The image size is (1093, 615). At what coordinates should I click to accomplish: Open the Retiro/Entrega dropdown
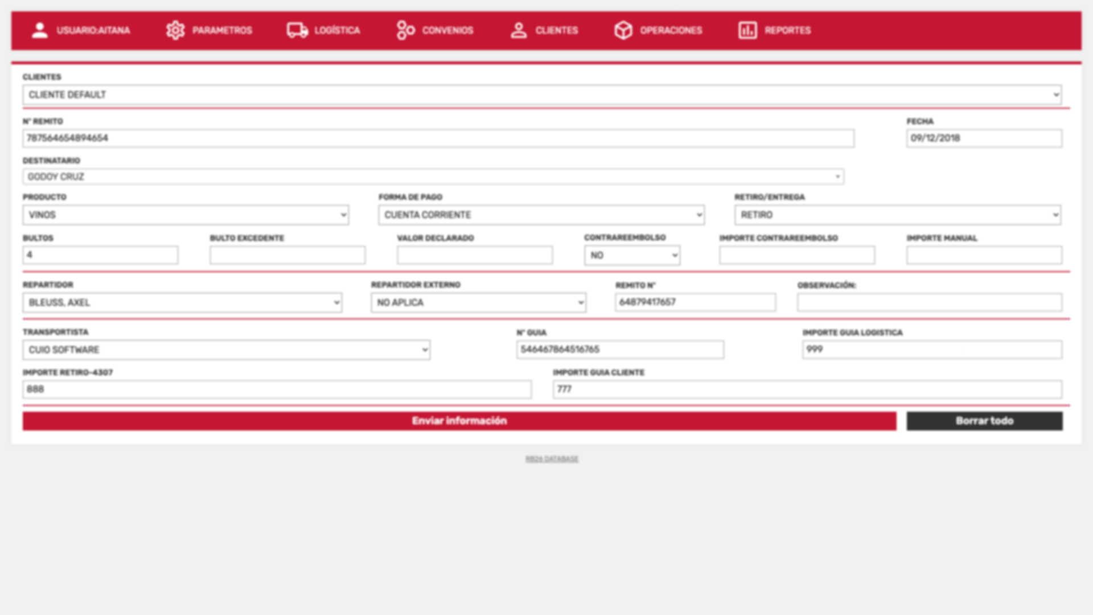click(x=898, y=215)
